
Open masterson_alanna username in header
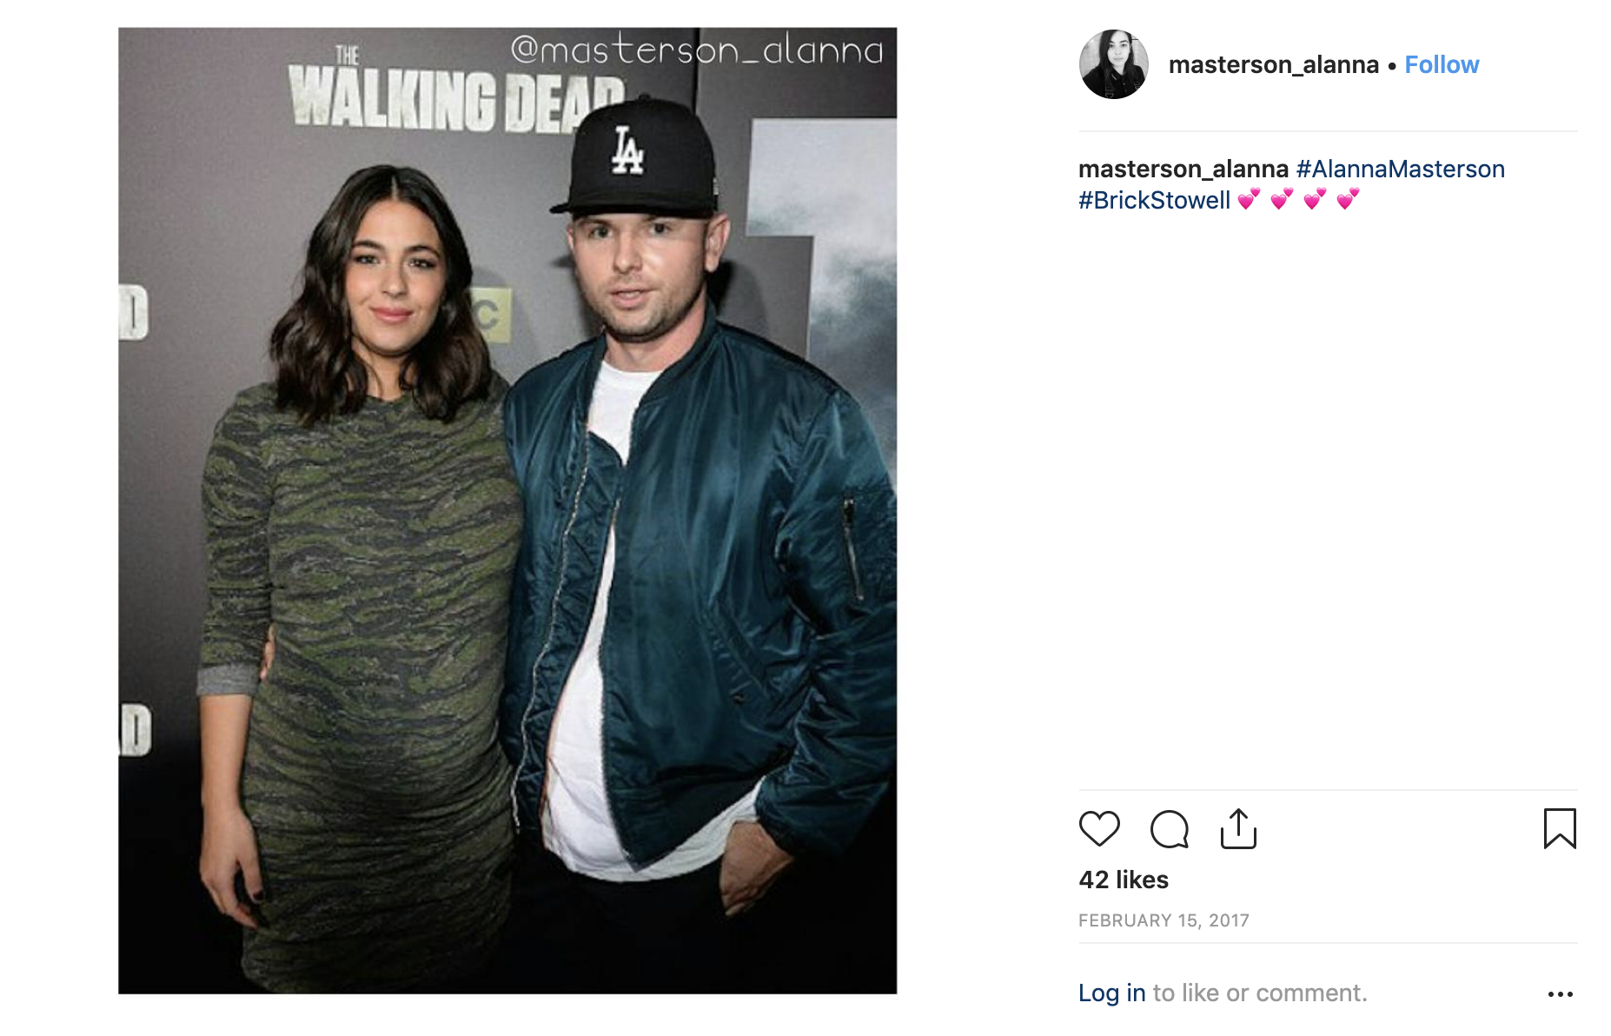1274,64
